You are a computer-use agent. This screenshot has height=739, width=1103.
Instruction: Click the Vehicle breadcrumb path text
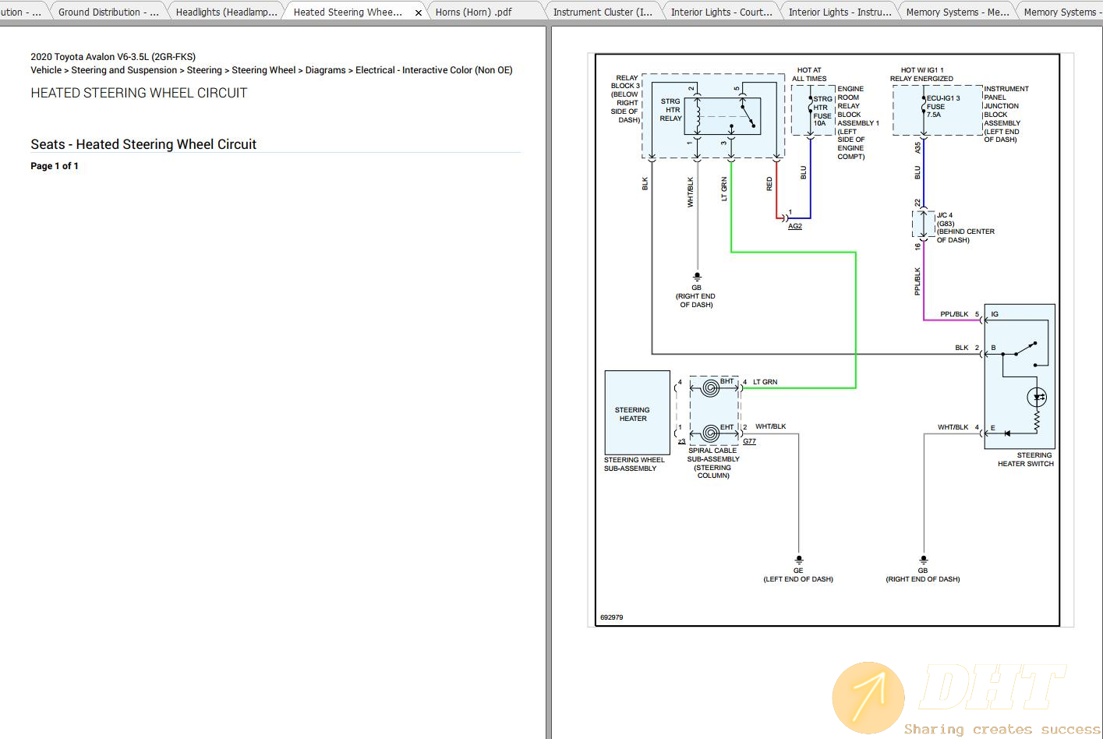271,70
